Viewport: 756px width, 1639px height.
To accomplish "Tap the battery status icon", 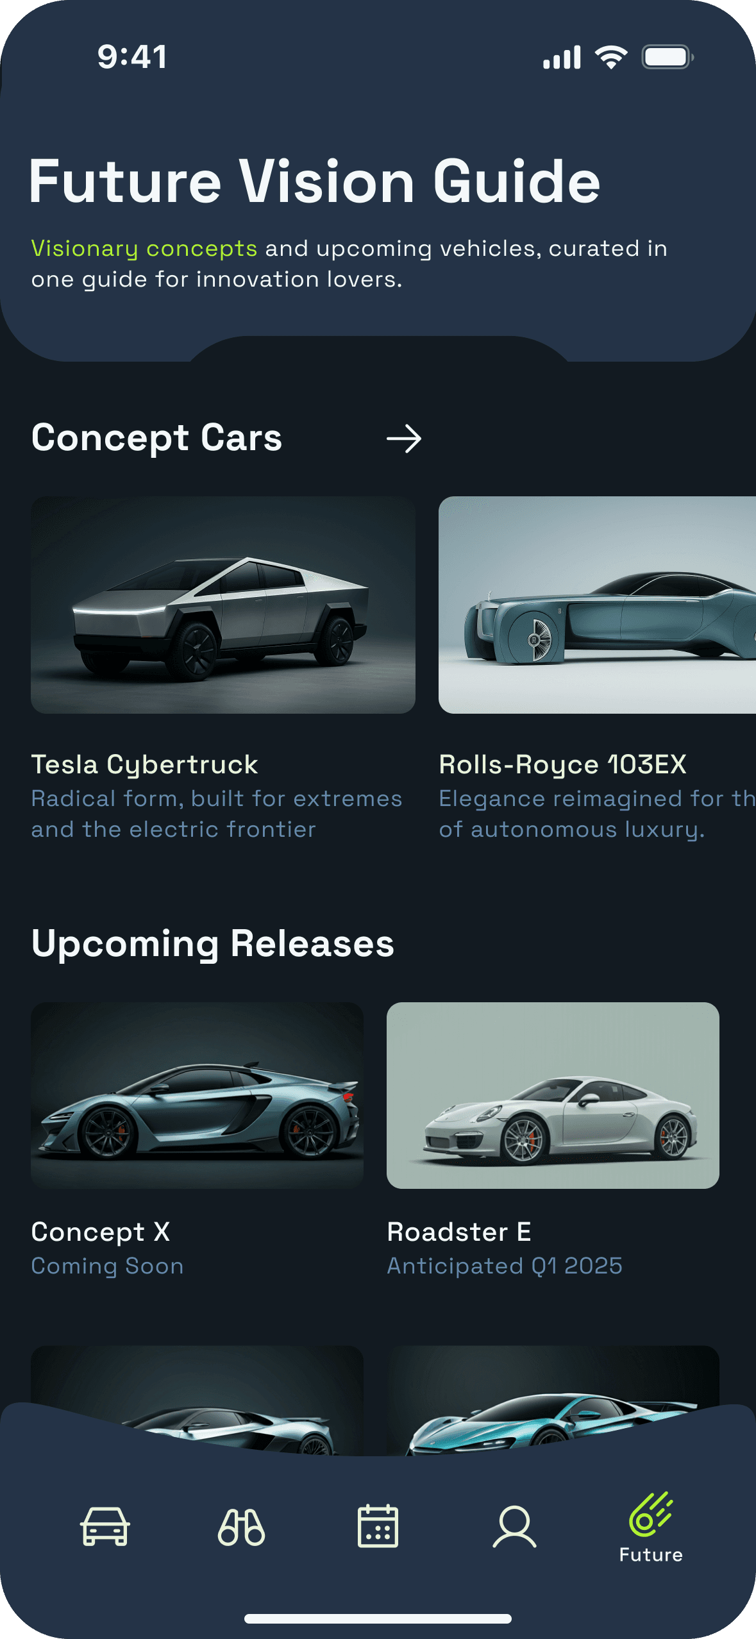I will (x=668, y=57).
